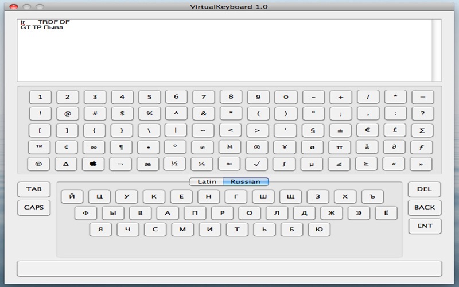
Task: Click the trademark ™ symbol key
Action: click(x=39, y=147)
